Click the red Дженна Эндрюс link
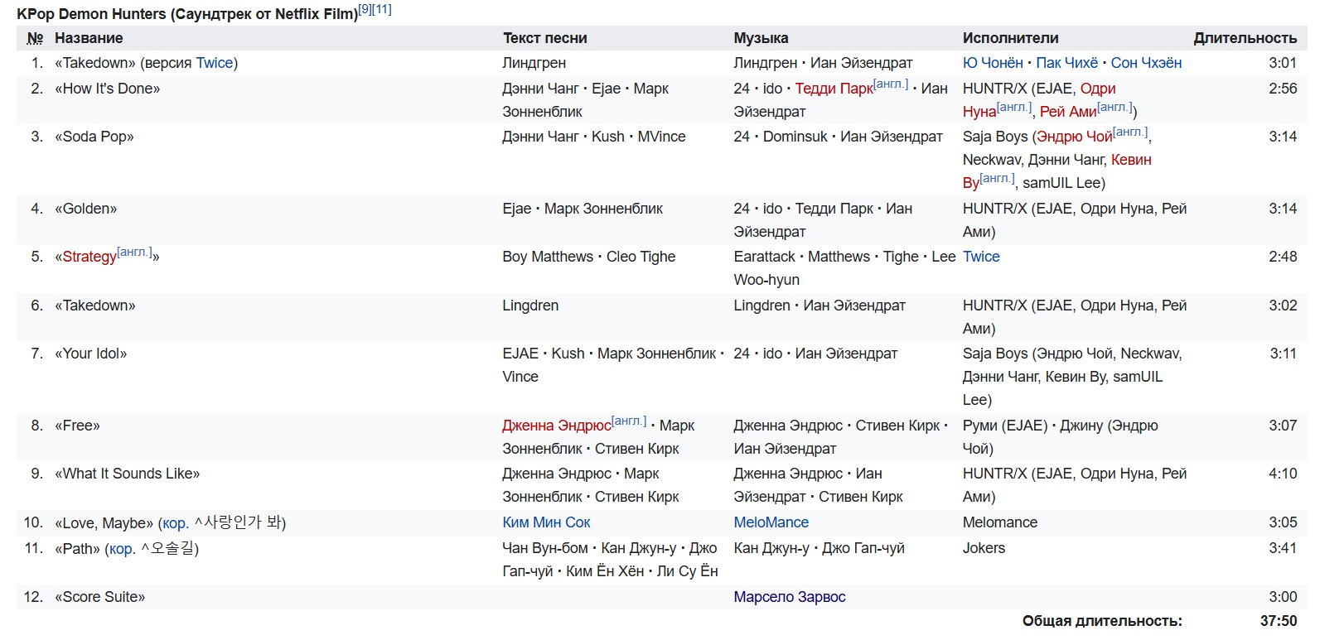 [557, 426]
